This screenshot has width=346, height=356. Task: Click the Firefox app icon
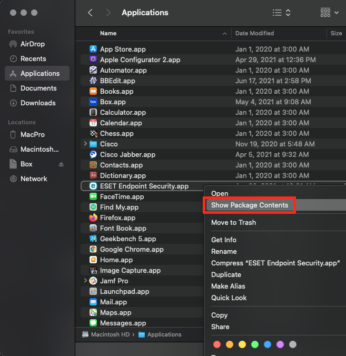[x=93, y=217]
